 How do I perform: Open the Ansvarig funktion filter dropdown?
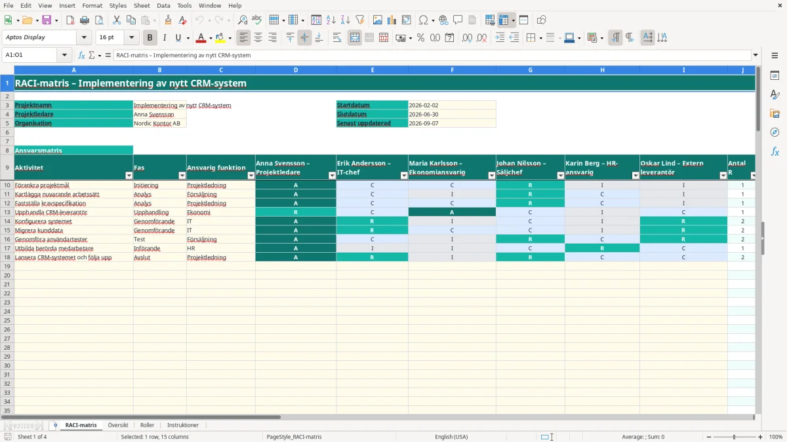[251, 175]
